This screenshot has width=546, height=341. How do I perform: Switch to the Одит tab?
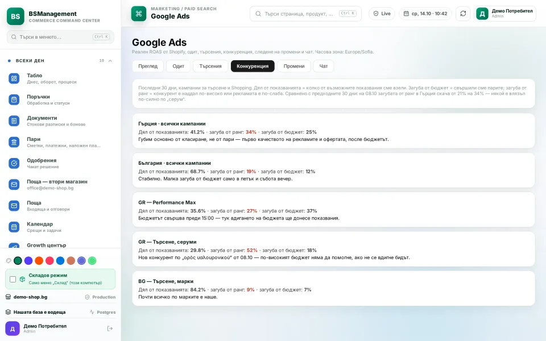pyautogui.click(x=178, y=66)
